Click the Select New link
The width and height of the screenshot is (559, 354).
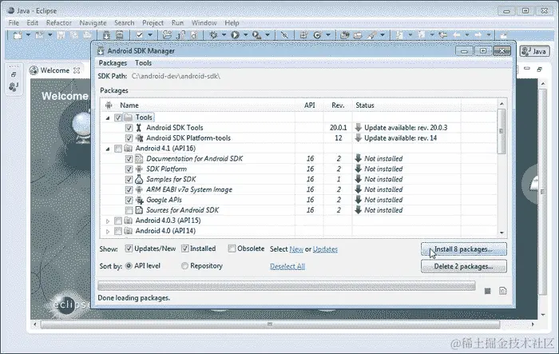(296, 249)
